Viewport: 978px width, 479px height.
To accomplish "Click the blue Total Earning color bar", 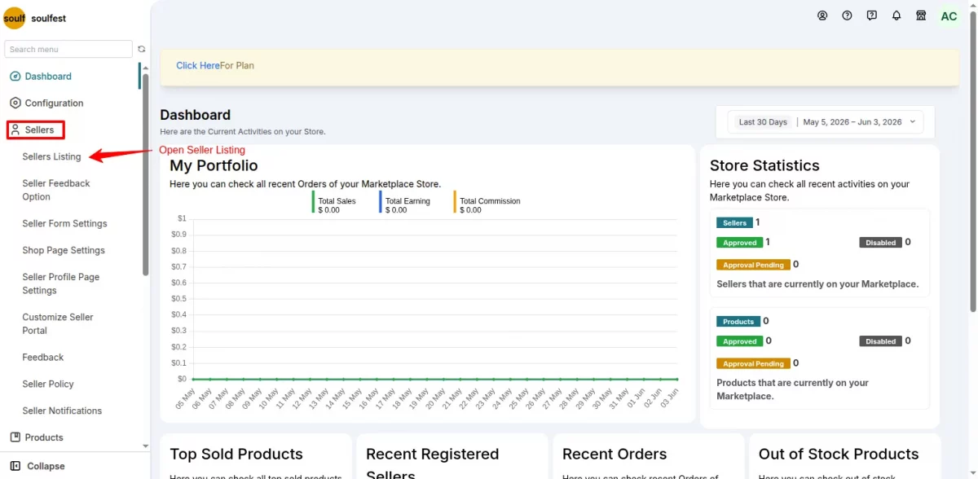I will 380,202.
